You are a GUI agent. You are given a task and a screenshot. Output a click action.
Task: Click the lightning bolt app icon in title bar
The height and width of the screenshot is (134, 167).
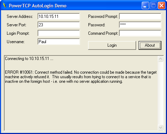5,5
